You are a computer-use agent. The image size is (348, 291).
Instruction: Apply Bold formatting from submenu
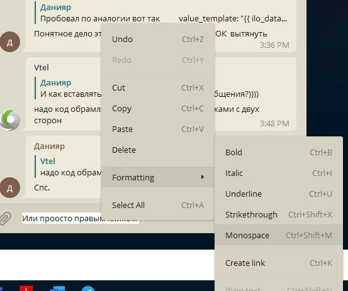pyautogui.click(x=279, y=153)
